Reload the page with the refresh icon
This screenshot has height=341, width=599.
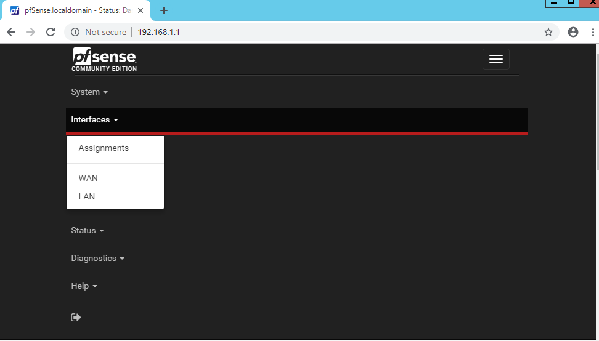tap(51, 32)
